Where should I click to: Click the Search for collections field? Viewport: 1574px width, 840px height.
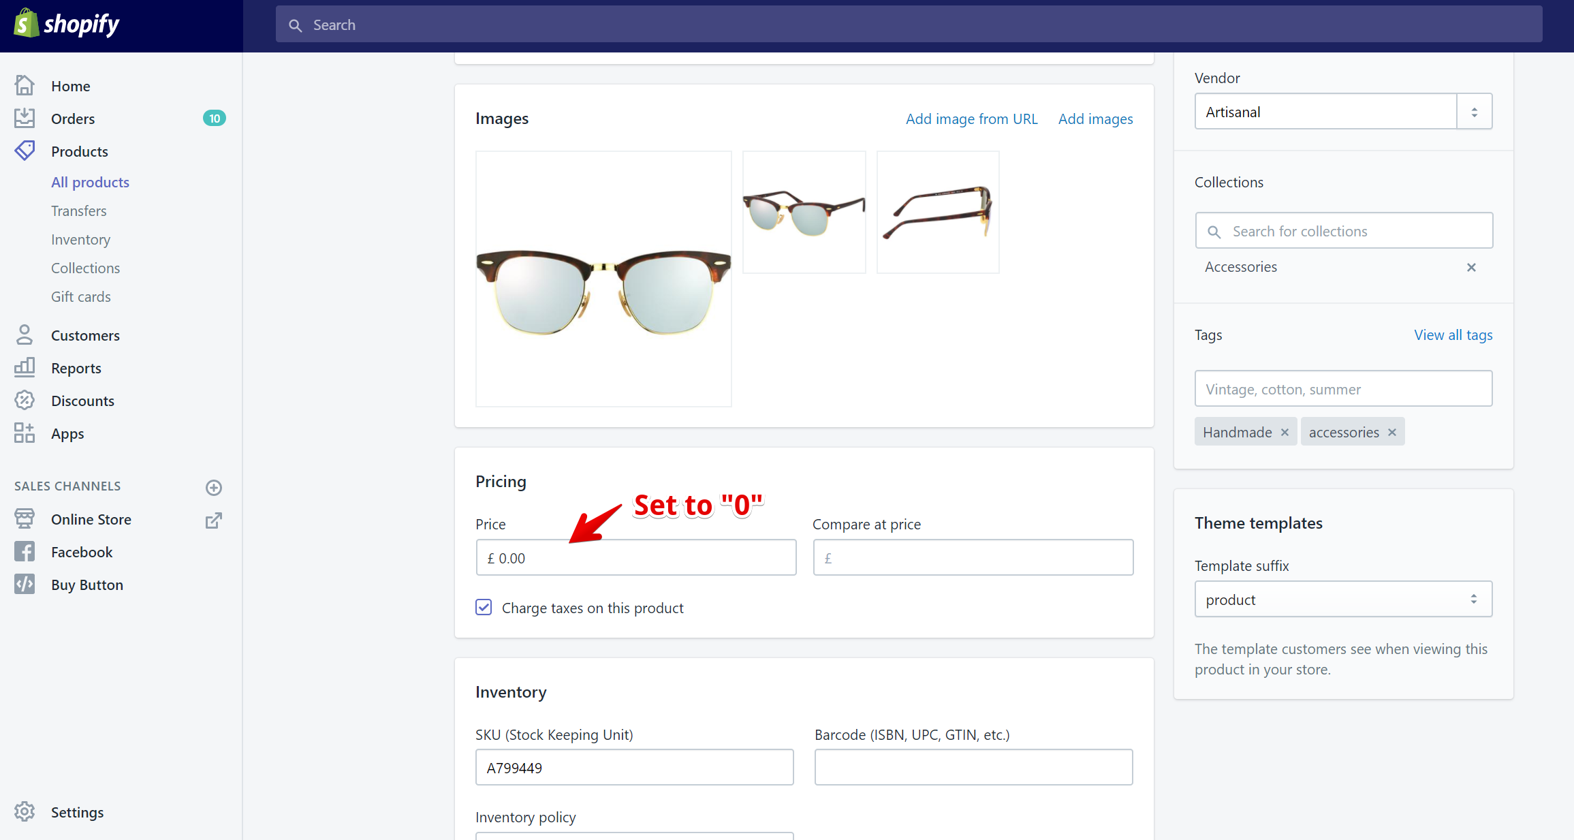(x=1344, y=231)
